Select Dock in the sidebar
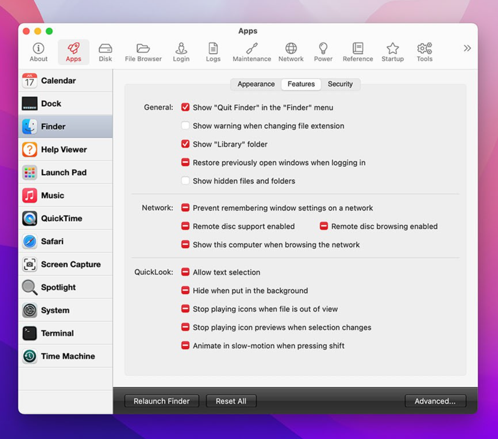The image size is (498, 439). point(66,104)
